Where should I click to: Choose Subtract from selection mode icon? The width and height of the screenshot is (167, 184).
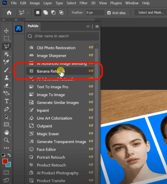[x=53, y=13]
